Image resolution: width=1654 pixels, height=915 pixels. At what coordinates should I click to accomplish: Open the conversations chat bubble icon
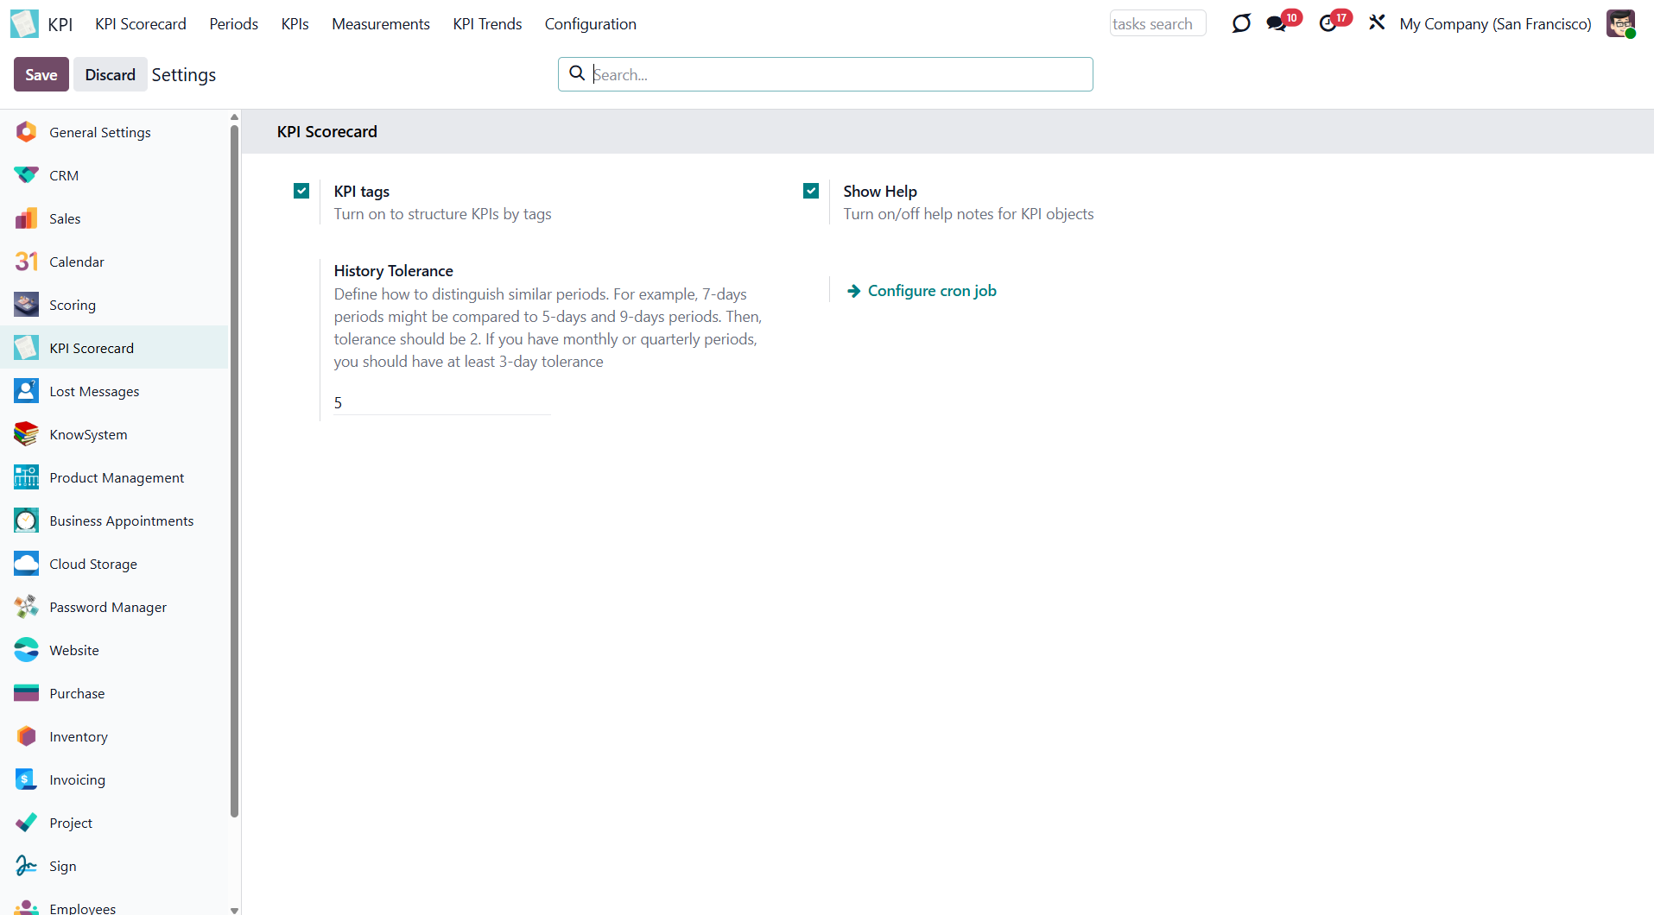pos(1276,24)
